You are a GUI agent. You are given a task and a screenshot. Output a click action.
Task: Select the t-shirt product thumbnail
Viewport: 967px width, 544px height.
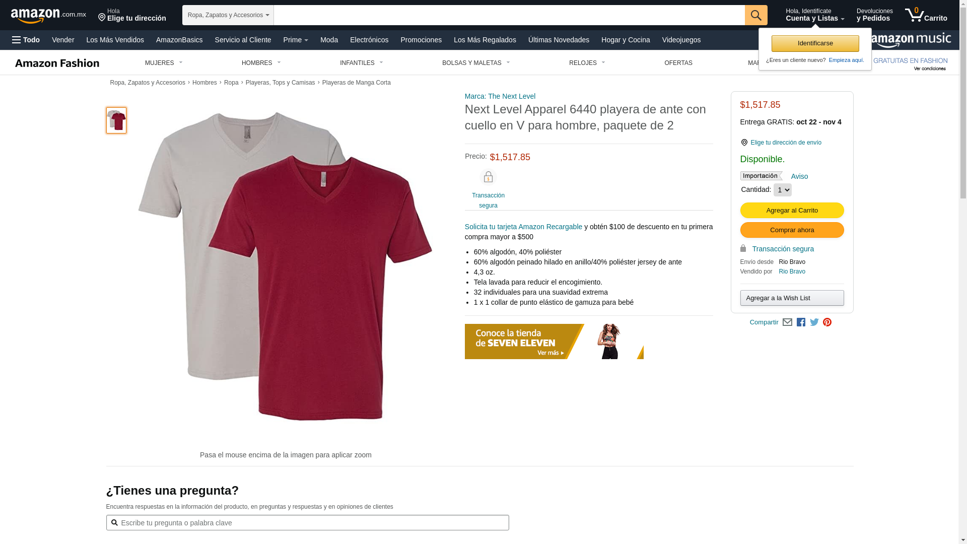116,120
